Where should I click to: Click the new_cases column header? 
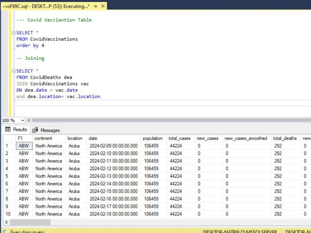click(x=209, y=138)
